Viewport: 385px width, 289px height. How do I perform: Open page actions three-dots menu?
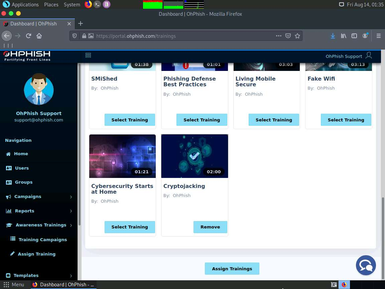click(278, 36)
